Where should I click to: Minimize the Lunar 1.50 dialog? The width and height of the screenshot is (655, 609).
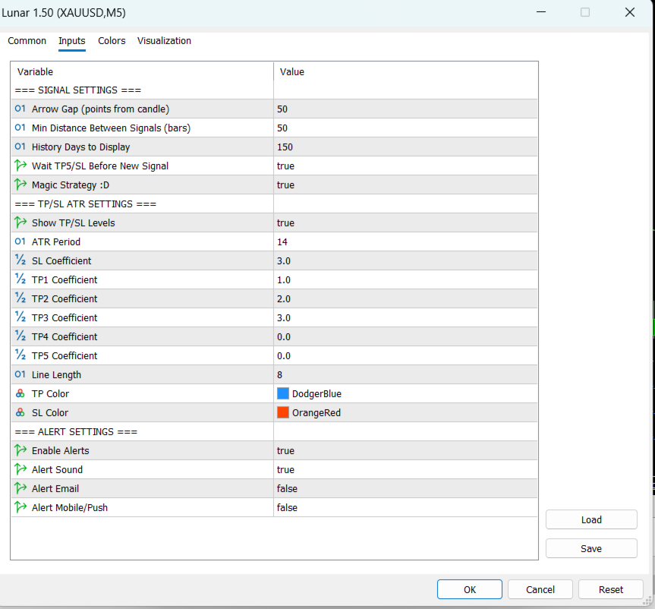pyautogui.click(x=541, y=13)
